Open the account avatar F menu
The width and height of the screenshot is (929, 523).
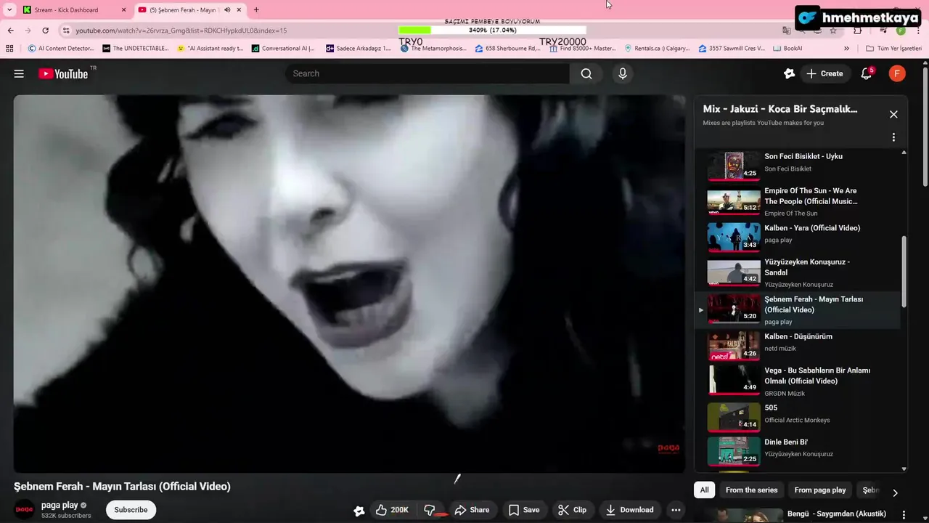pos(897,73)
